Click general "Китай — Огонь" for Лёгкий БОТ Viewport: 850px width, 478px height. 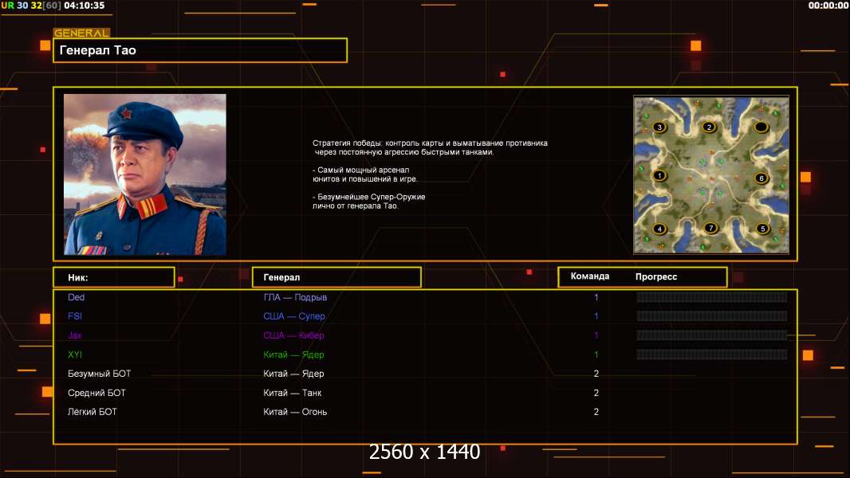(295, 412)
